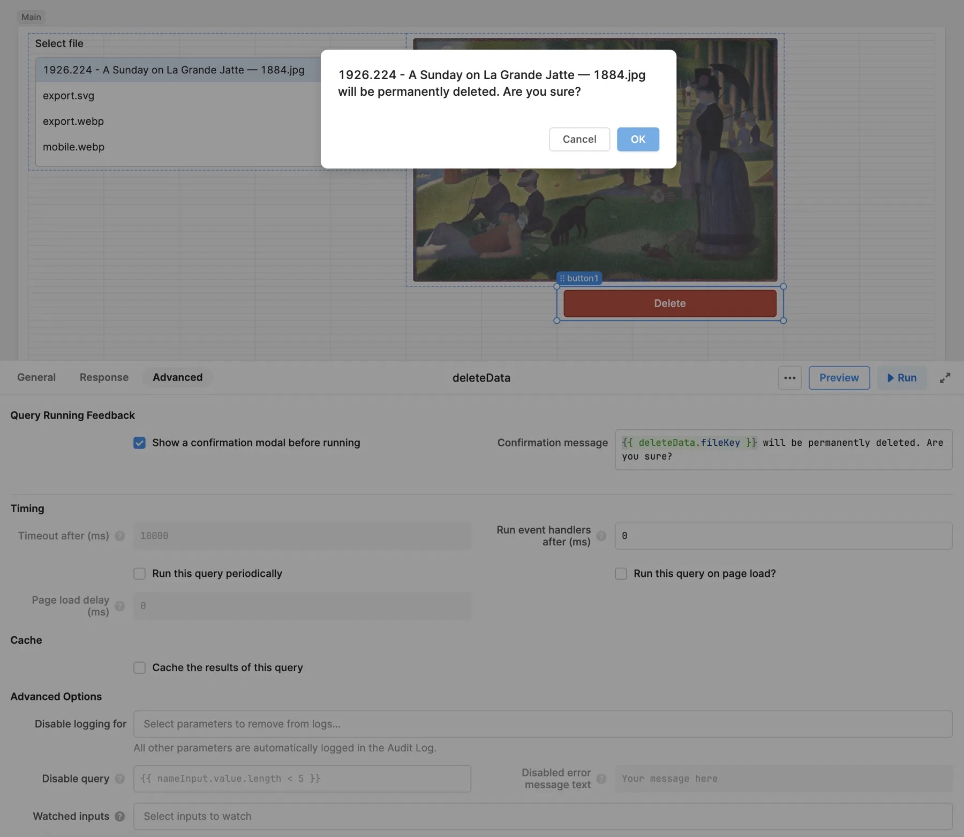Switch to the General tab
This screenshot has width=964, height=837.
tap(36, 377)
